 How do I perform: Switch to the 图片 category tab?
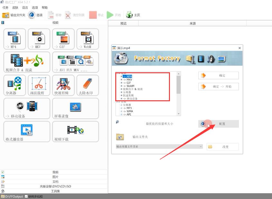pyautogui.click(x=54, y=177)
